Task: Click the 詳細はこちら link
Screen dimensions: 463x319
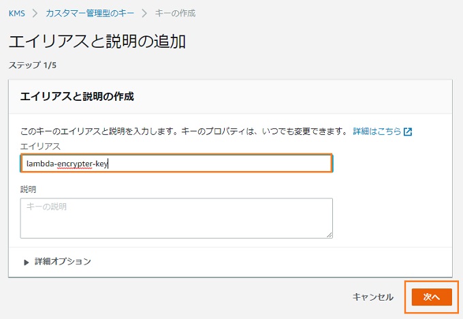Action: (x=377, y=131)
